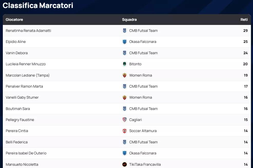
Task: Click the Bitonto team logo
Action: pos(125,64)
